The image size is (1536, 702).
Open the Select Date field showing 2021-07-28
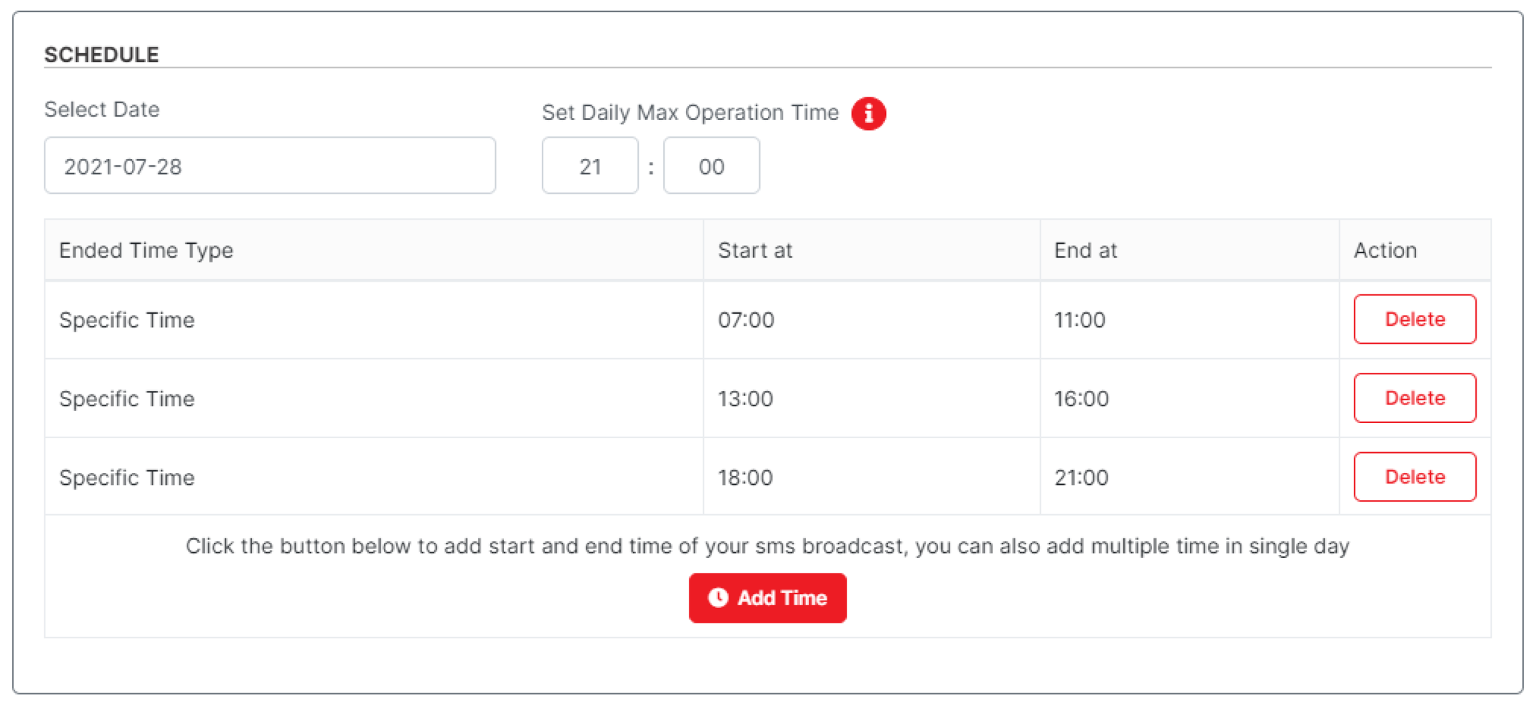click(269, 166)
